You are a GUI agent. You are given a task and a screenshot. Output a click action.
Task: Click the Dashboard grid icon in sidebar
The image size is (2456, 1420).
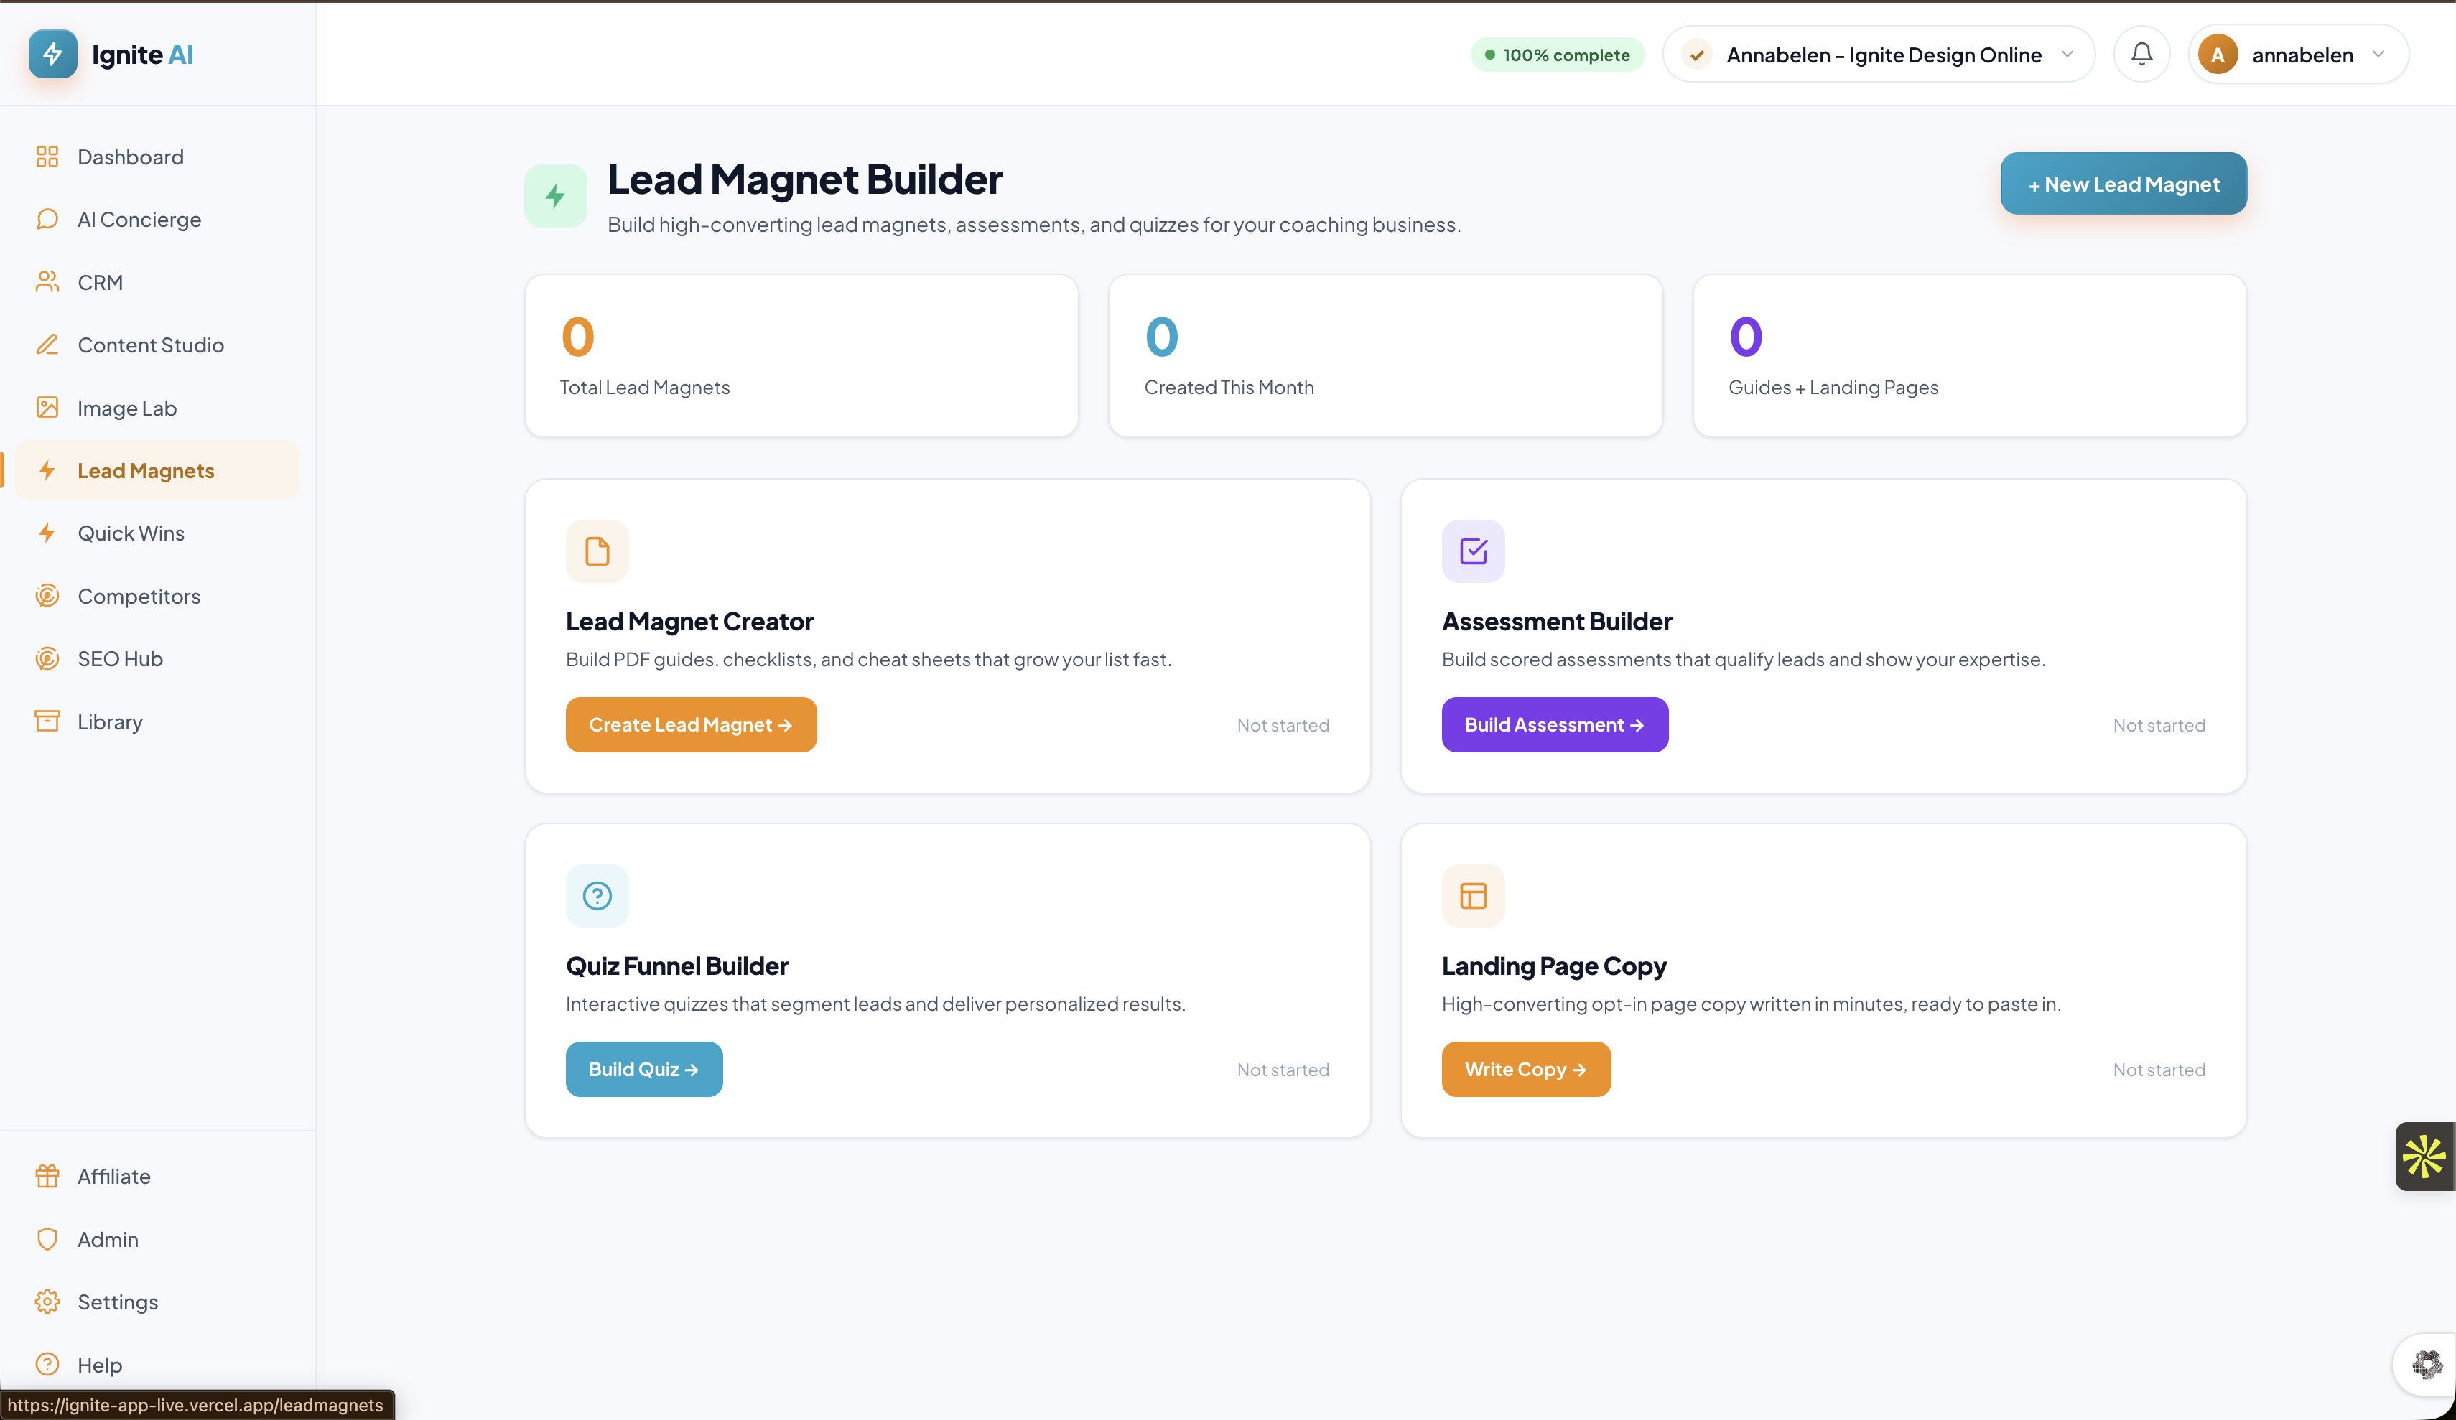tap(47, 157)
